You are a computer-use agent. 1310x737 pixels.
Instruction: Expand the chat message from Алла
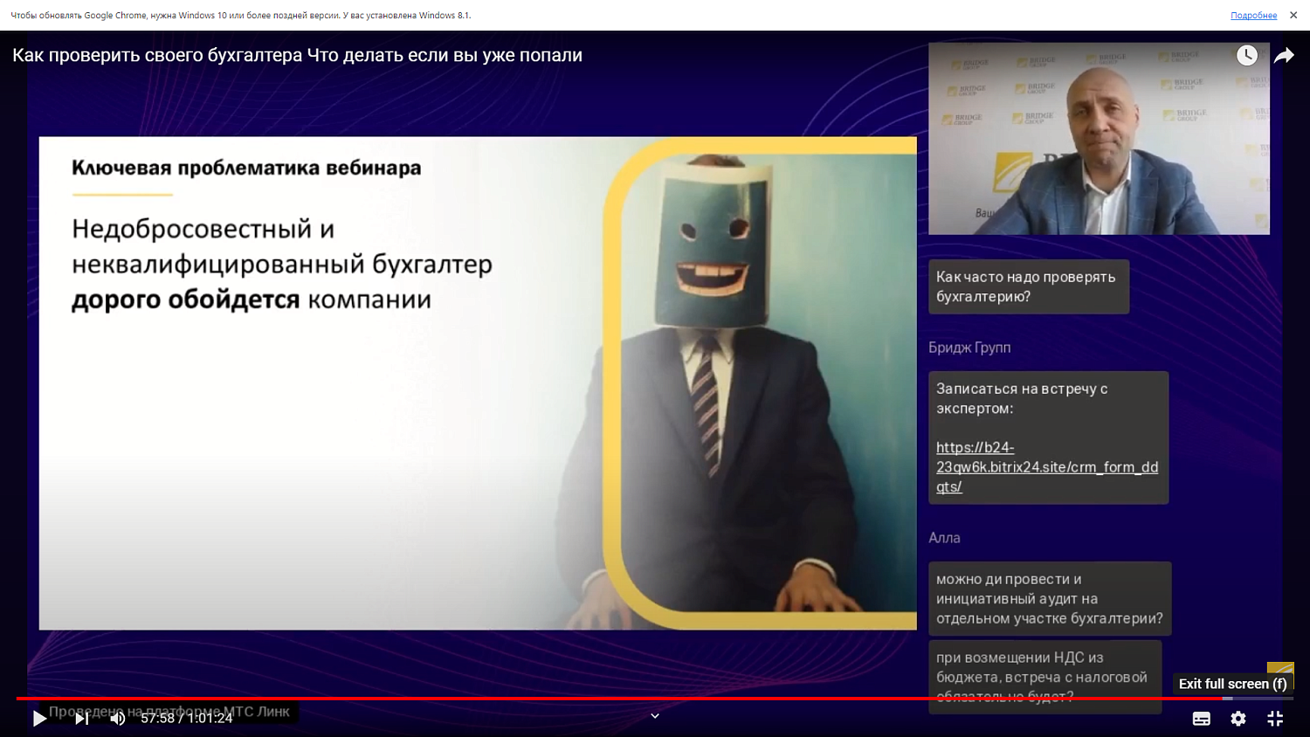pyautogui.click(x=1049, y=598)
